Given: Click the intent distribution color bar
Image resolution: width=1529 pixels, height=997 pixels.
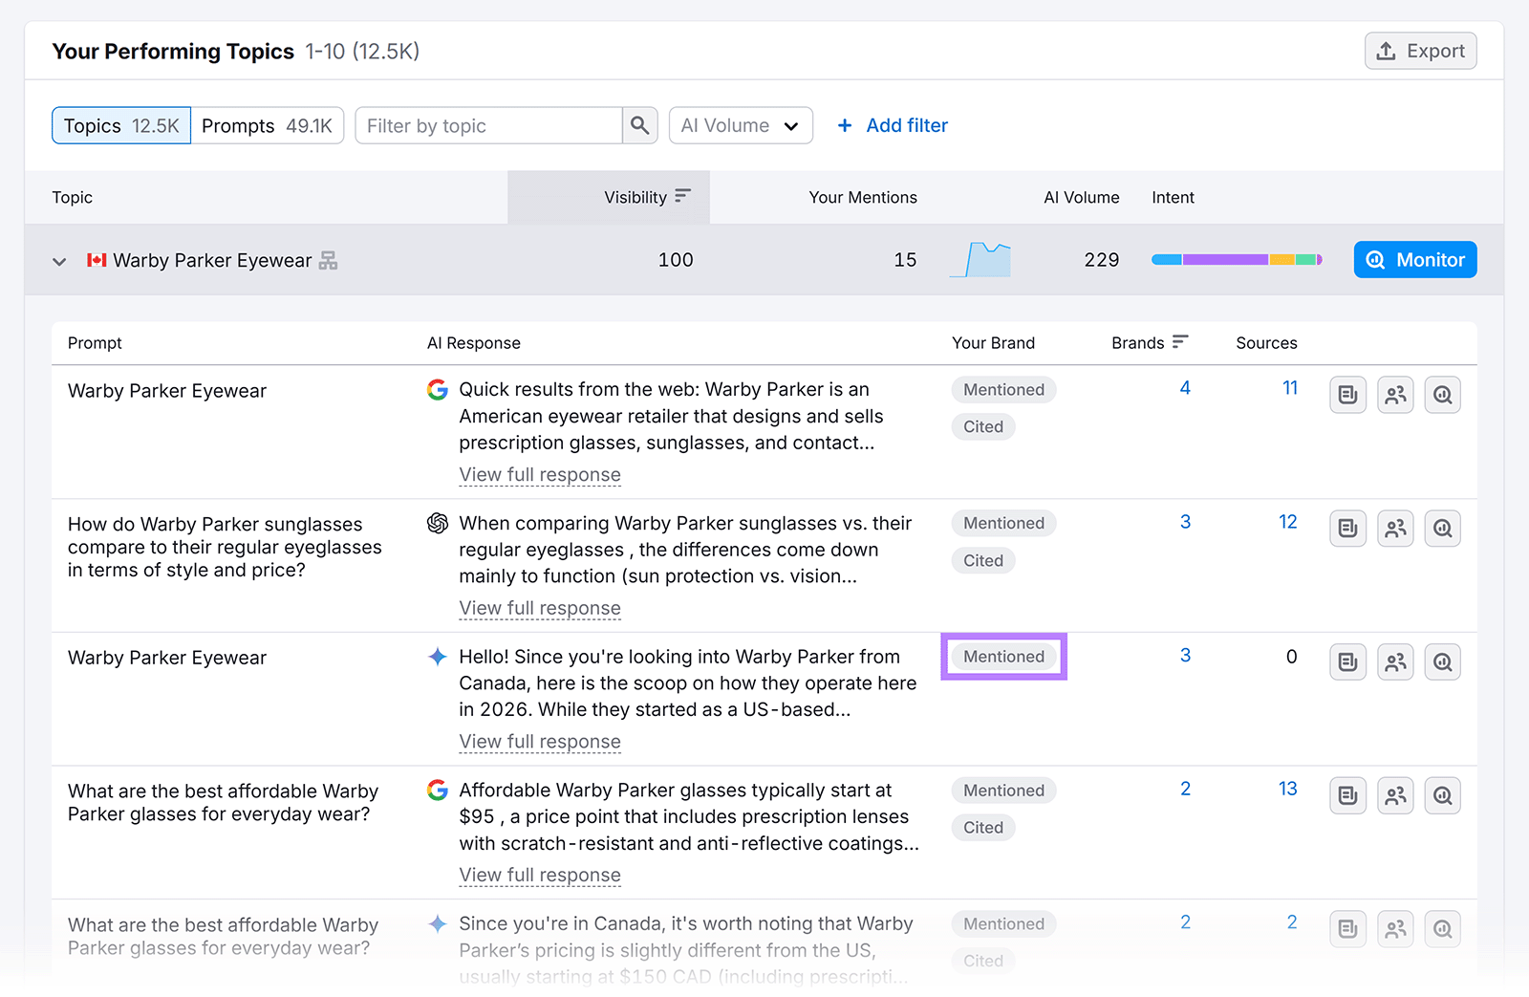Looking at the screenshot, I should [1237, 260].
